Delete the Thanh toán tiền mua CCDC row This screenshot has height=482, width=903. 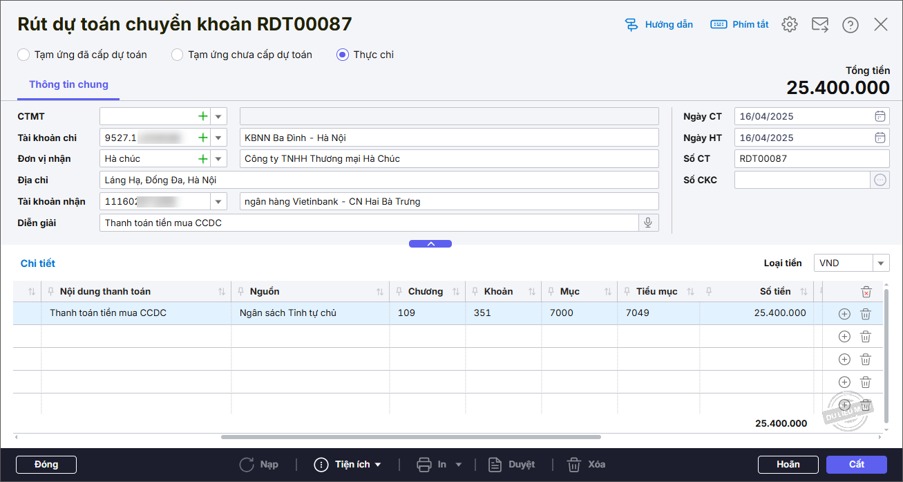865,314
